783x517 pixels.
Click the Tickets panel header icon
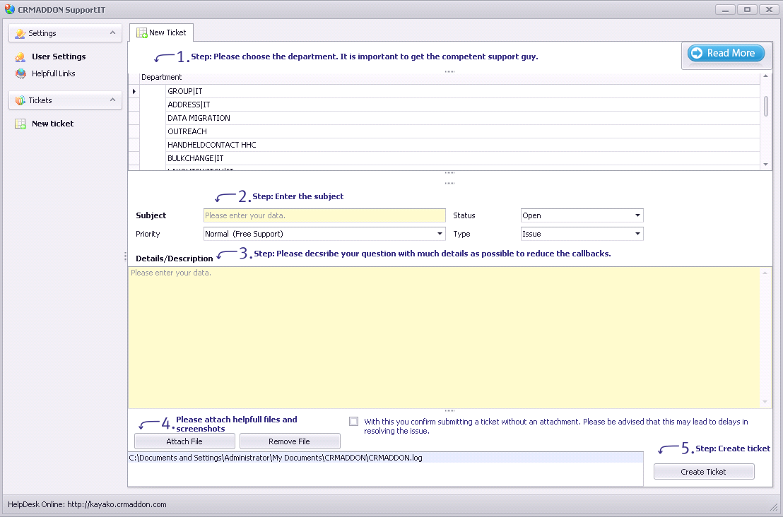20,100
